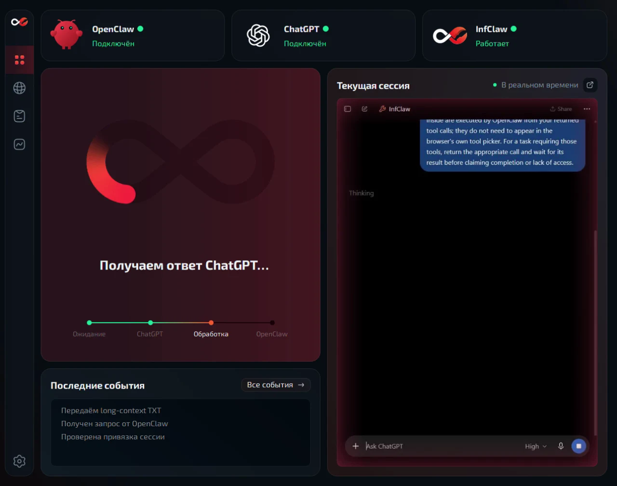
Task: Click InfClaw 'Работает' status text
Action: click(x=492, y=43)
